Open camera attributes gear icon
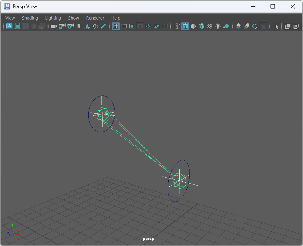The height and width of the screenshot is (246, 303). [70, 26]
